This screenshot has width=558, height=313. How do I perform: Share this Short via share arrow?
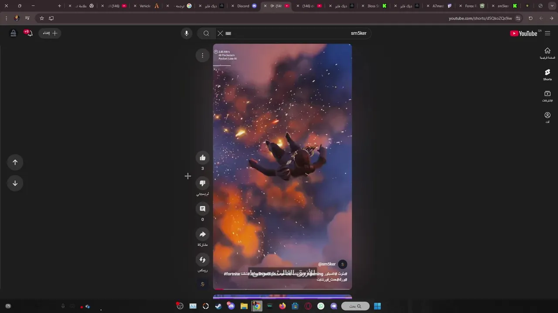[202, 234]
